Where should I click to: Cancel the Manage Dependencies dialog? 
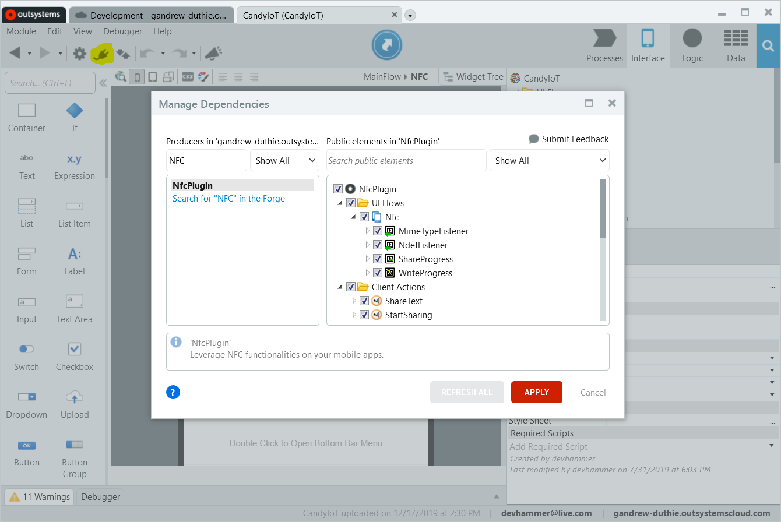click(x=593, y=393)
